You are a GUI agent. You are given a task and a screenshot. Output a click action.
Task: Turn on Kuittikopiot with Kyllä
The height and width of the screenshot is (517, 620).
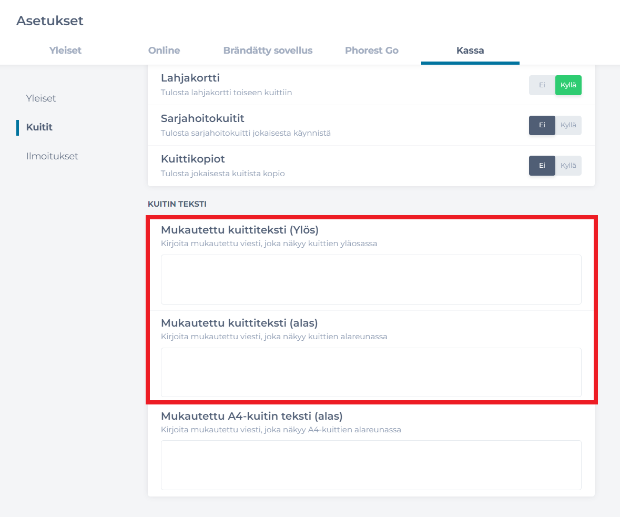568,165
